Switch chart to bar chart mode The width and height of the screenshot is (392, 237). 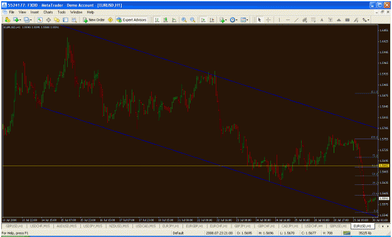157,20
